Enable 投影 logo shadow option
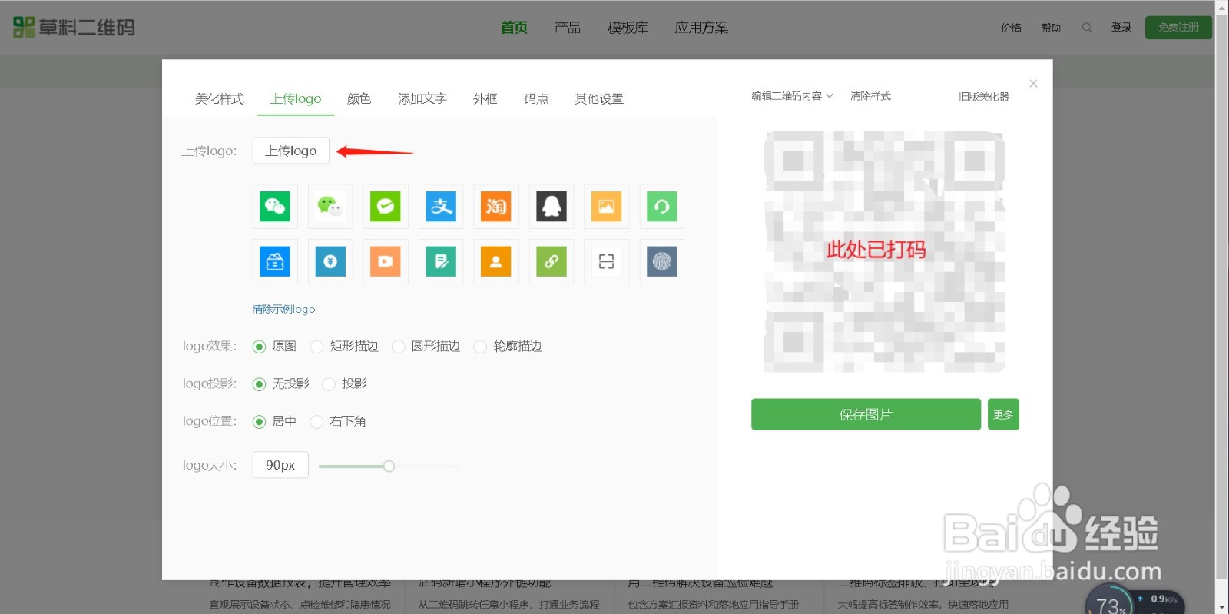This screenshot has height=614, width=1229. pos(329,383)
